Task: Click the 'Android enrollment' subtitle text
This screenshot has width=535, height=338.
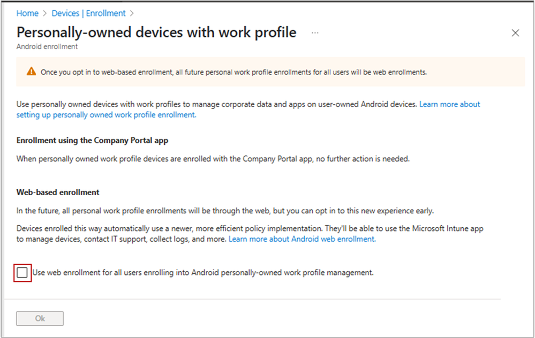Action: point(47,47)
